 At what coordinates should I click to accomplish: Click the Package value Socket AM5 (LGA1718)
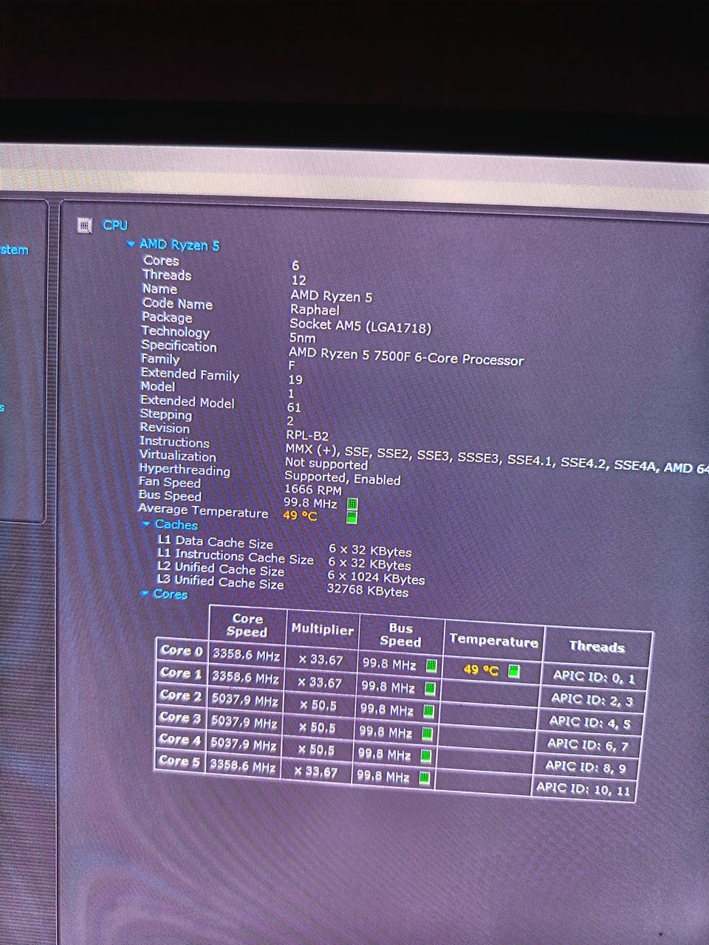coord(360,326)
